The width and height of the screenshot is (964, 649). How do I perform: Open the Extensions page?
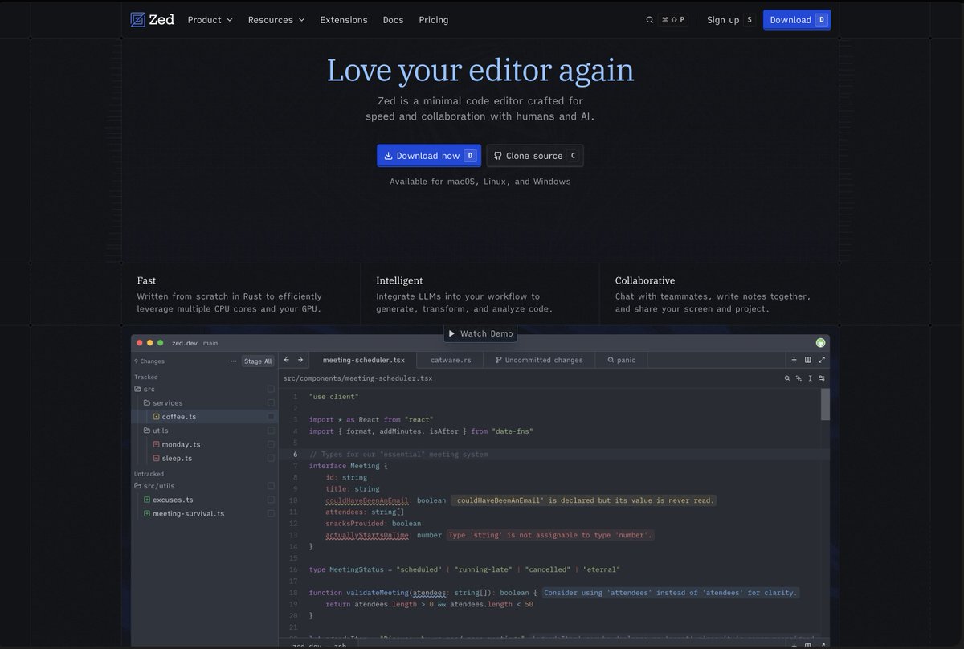pos(344,20)
